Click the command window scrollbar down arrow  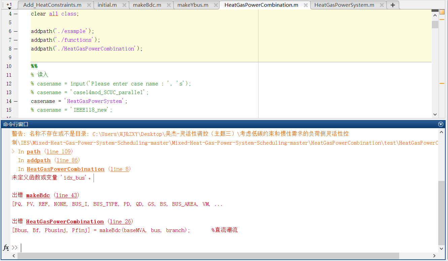pyautogui.click(x=442, y=249)
